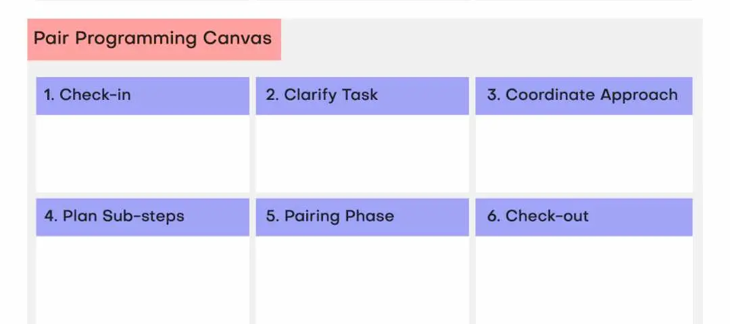The width and height of the screenshot is (730, 324).
Task: Click the 4. Plan Sub-steps header
Action: point(143,217)
